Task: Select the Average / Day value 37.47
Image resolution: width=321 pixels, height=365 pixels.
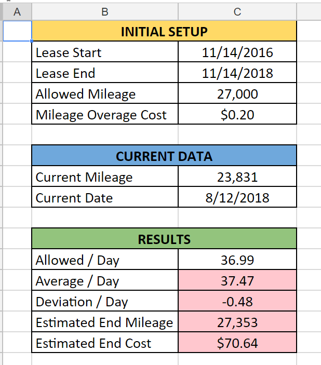Action: coord(237,280)
